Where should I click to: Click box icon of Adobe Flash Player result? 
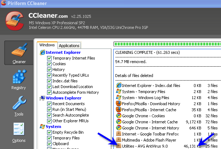pos(119,140)
